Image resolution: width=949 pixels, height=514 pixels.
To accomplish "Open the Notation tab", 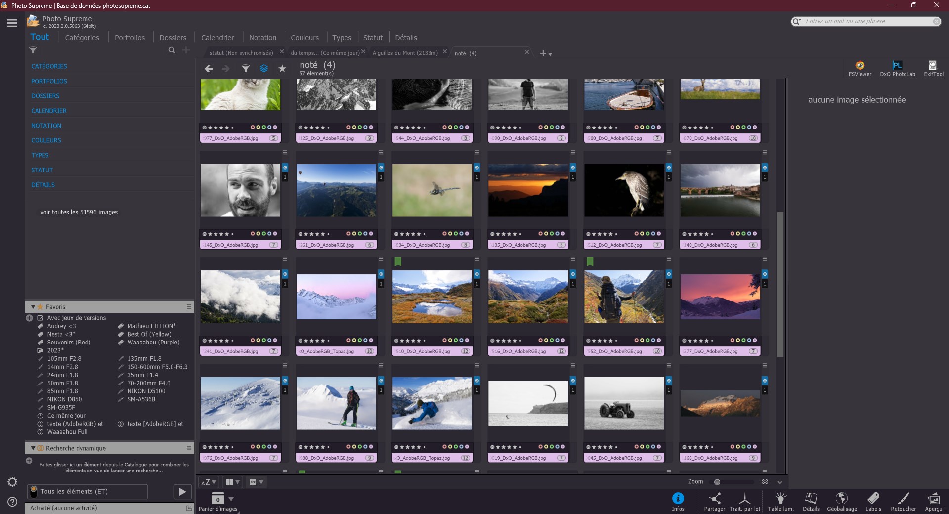I will 262,38.
